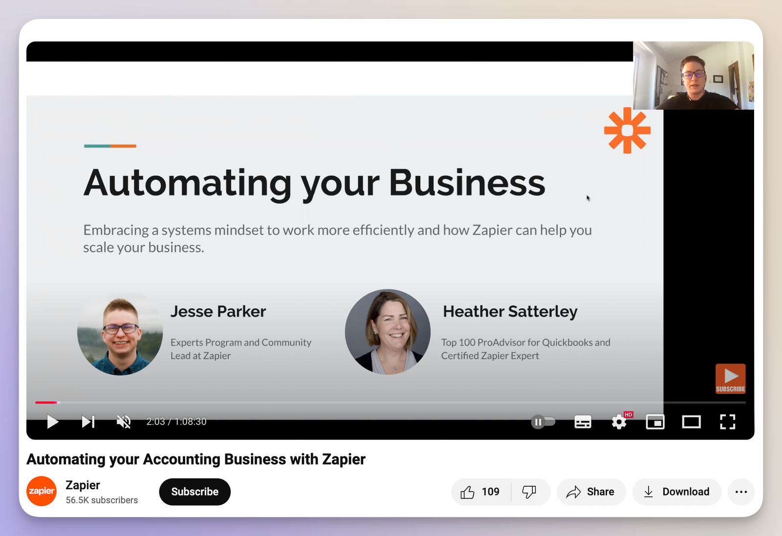Click the red progress bar to seek
Screen dimensions: 782x536
coord(46,402)
